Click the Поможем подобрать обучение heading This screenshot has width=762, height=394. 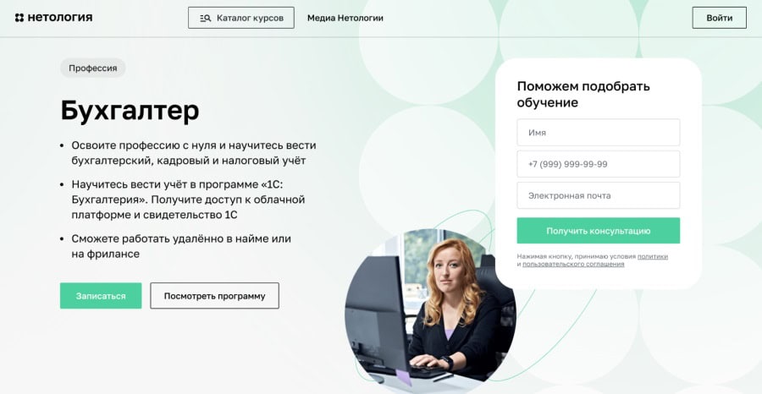(583, 94)
